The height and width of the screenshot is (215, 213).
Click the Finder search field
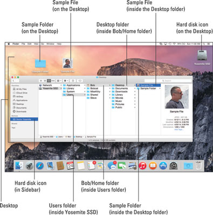[168, 81]
